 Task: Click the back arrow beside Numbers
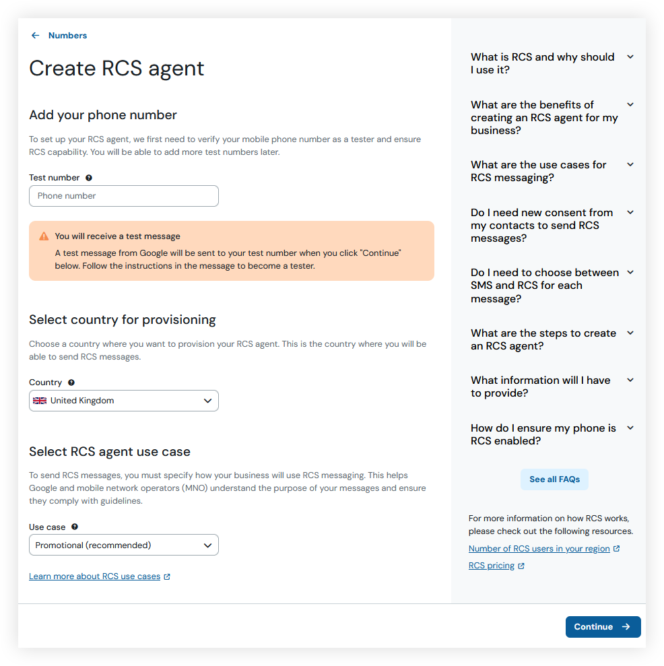tap(35, 35)
